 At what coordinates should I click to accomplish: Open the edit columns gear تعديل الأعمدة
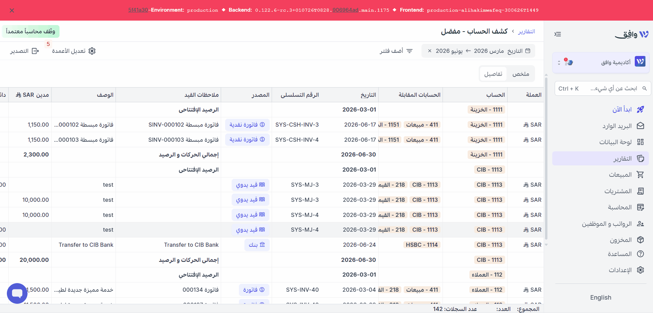tap(74, 51)
